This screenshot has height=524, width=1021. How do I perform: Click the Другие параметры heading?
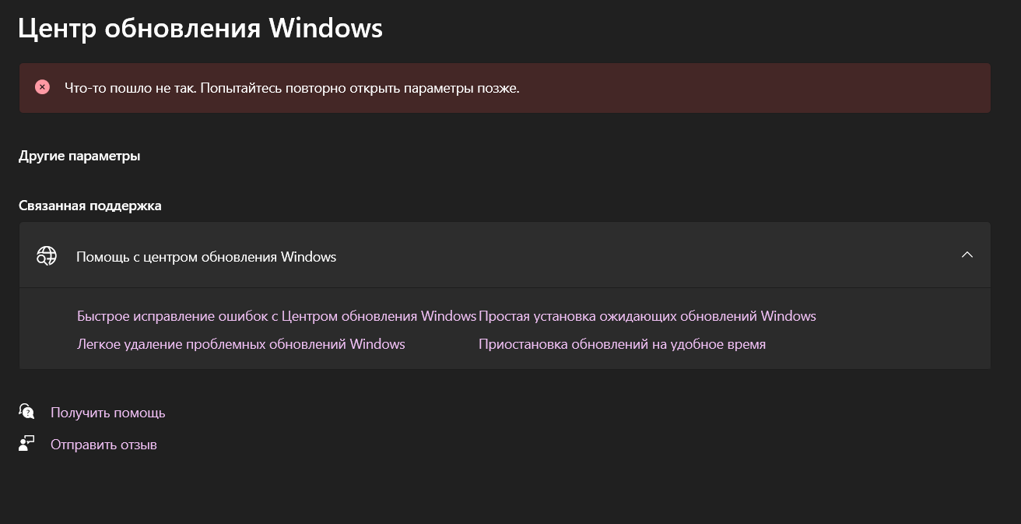(x=79, y=156)
